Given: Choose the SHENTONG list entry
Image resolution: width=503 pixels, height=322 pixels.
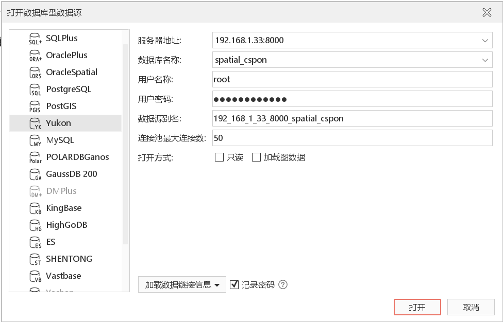Looking at the screenshot, I should click(x=69, y=259).
